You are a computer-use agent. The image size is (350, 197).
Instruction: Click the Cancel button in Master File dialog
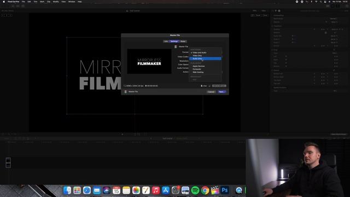pos(211,92)
